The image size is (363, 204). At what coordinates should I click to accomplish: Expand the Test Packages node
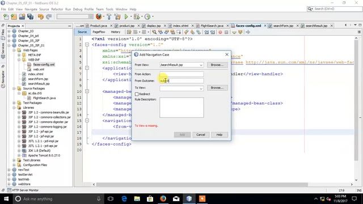[x=14, y=103]
